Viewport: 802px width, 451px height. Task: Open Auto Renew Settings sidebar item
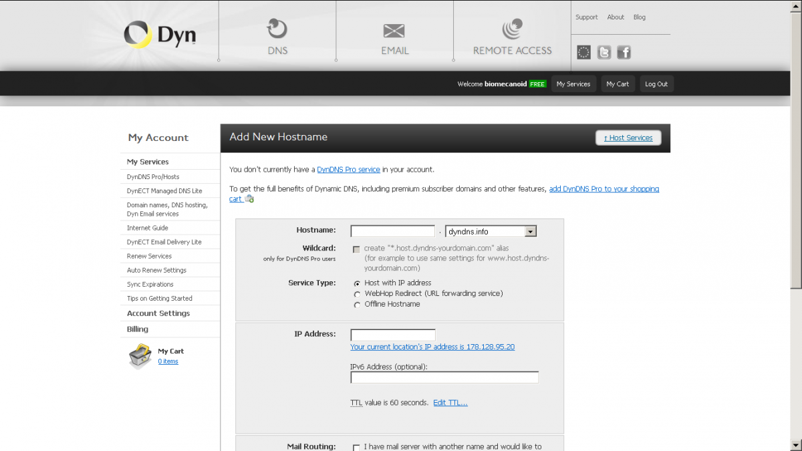coord(156,270)
